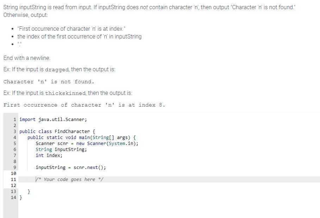Screen dimensions: 320x218
Task: Click the int index declaration on line 7
Action: [49, 155]
